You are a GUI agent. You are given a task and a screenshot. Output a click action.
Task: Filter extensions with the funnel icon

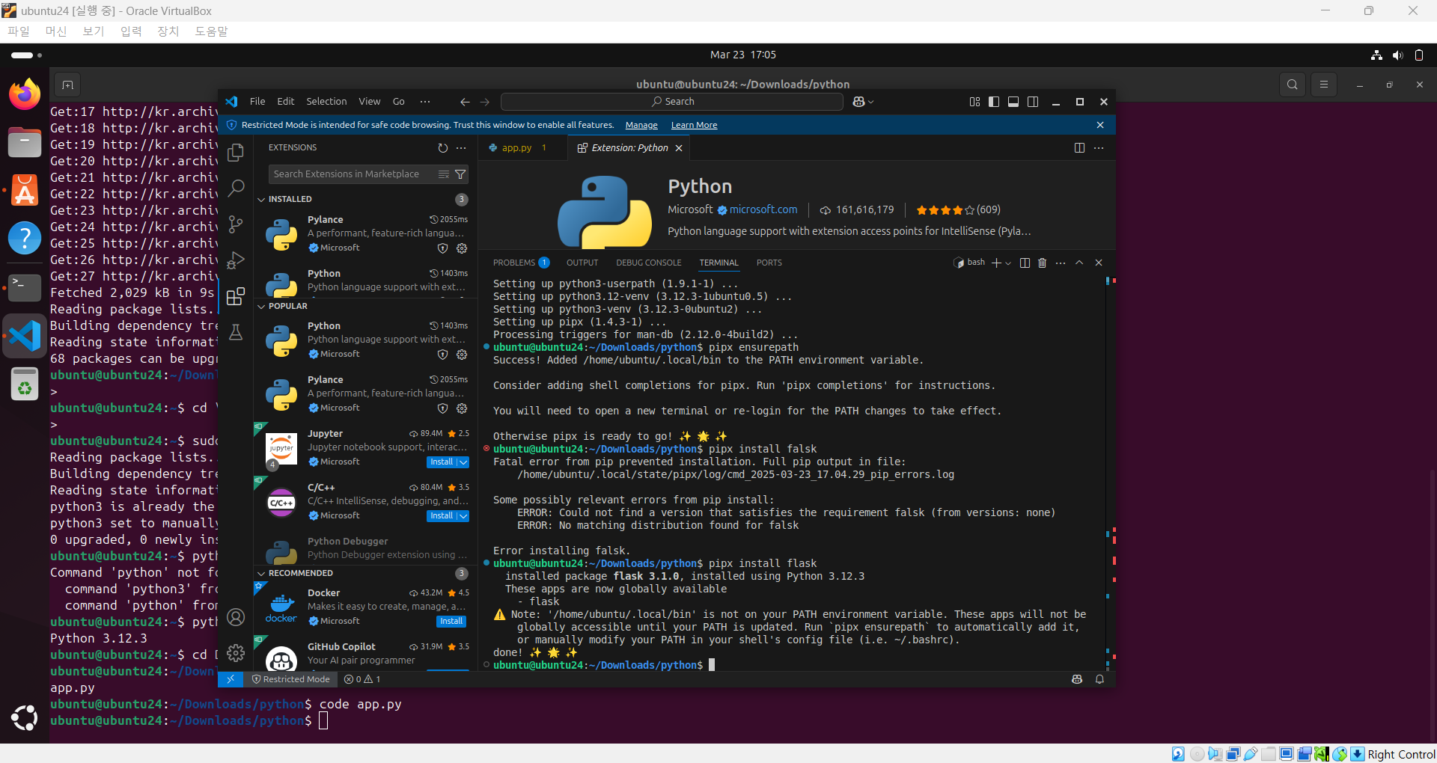tap(460, 174)
